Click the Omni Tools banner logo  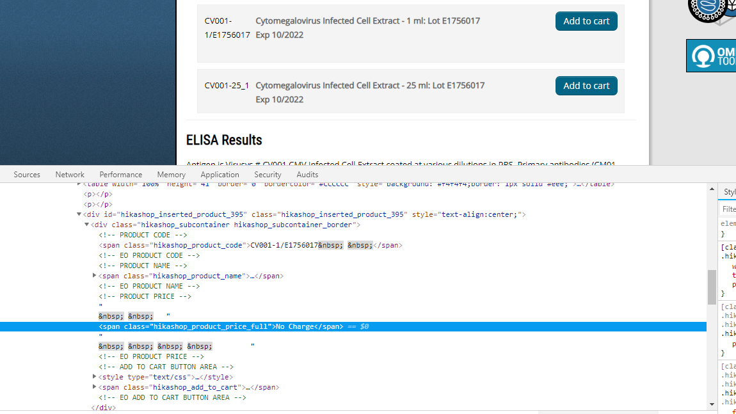pyautogui.click(x=711, y=56)
